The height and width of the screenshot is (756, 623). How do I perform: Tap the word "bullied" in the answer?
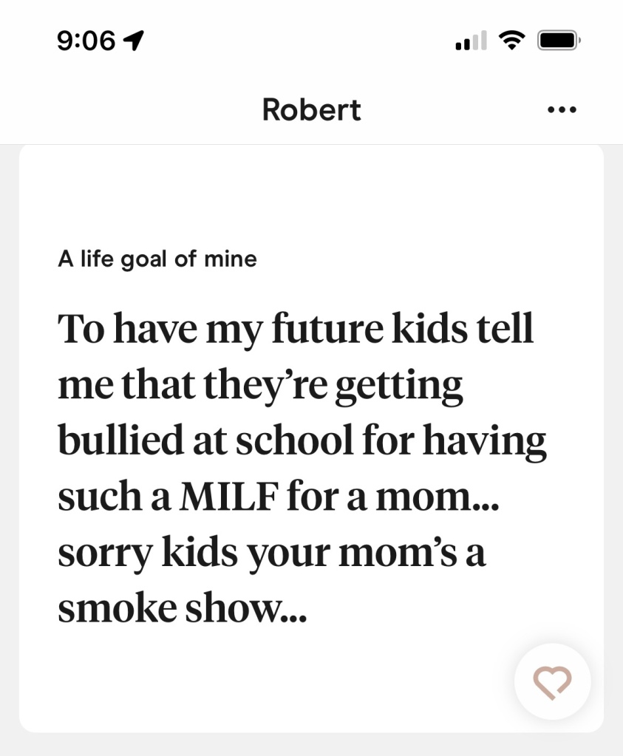120,439
